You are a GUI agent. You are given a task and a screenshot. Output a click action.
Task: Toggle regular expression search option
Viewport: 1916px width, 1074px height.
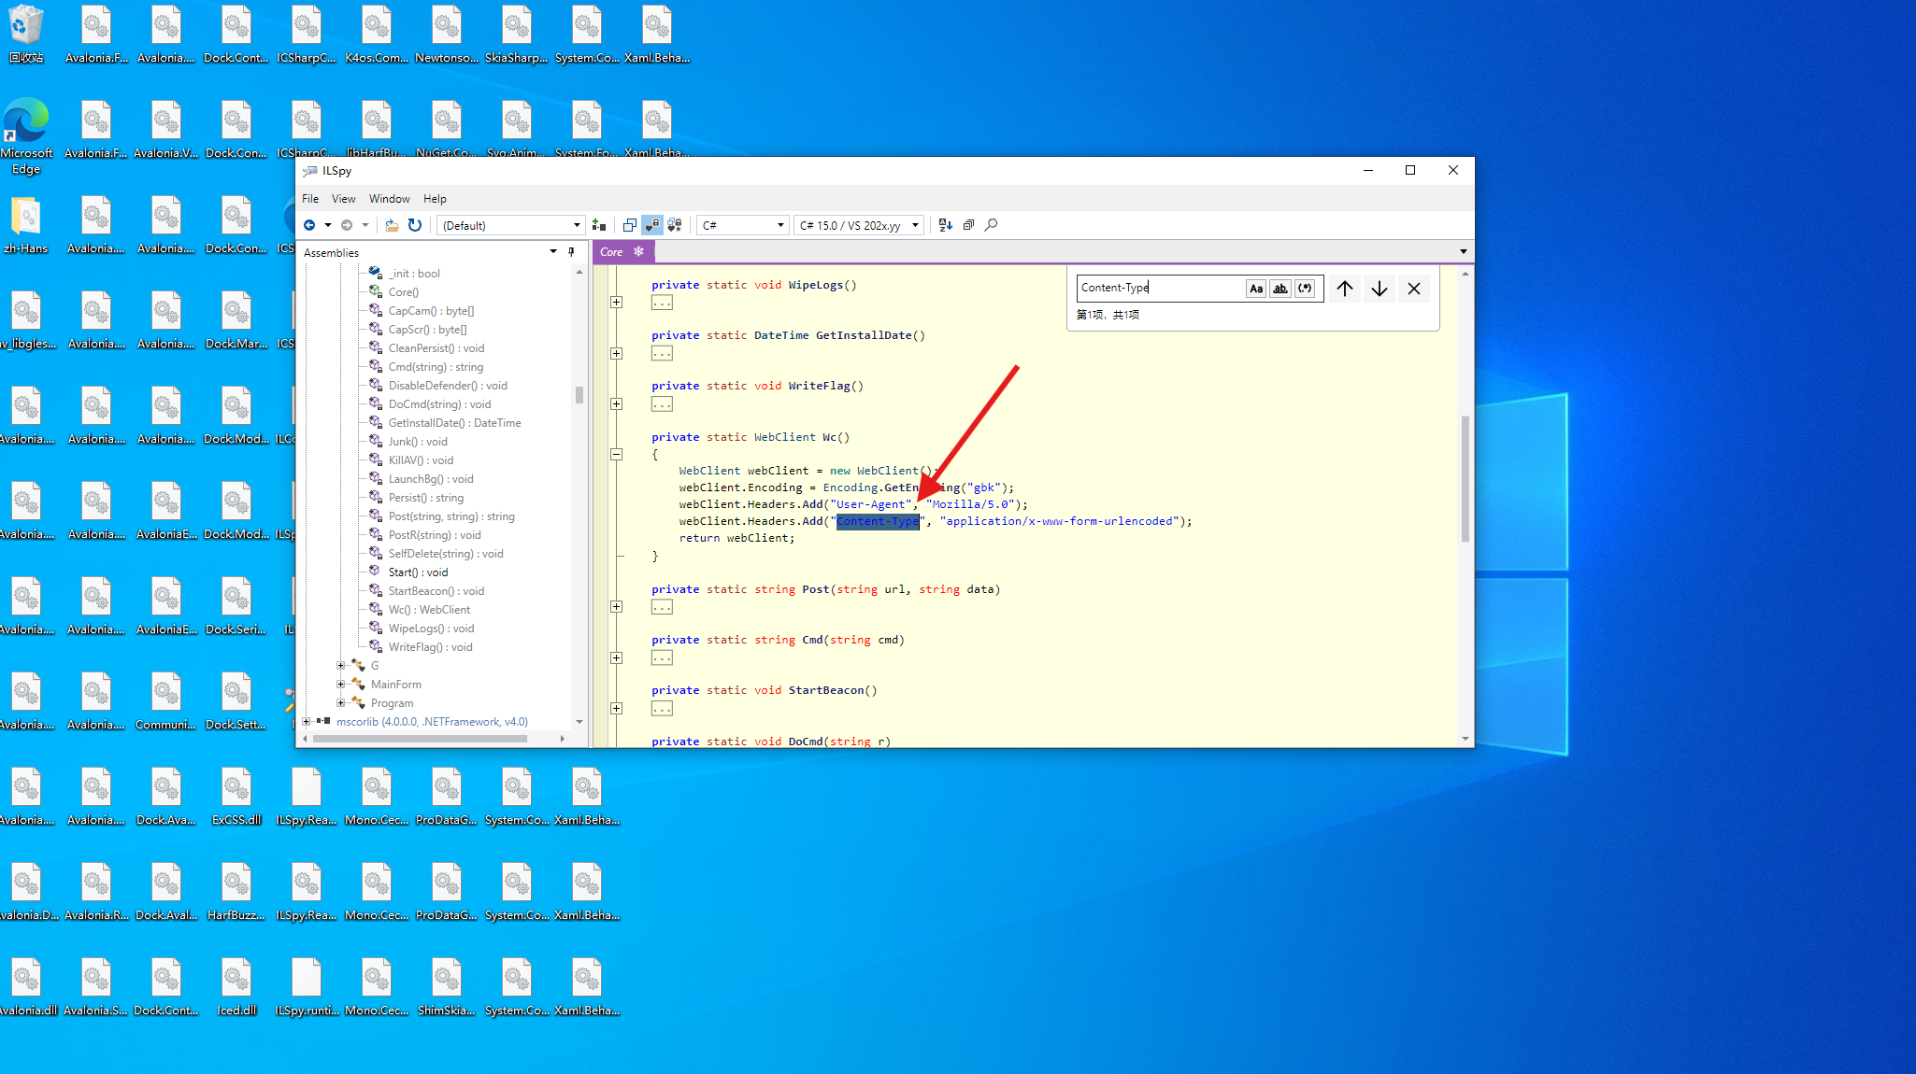pos(1305,289)
